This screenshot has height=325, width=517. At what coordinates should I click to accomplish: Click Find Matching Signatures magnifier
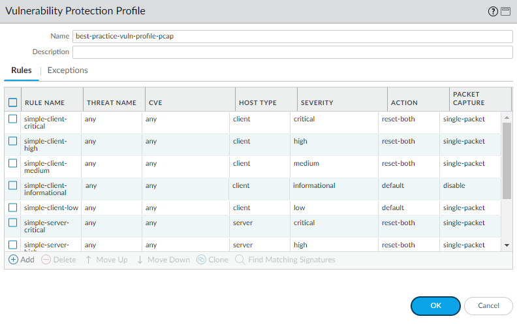coord(240,260)
